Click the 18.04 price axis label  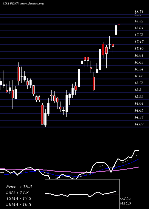coord(139,28)
